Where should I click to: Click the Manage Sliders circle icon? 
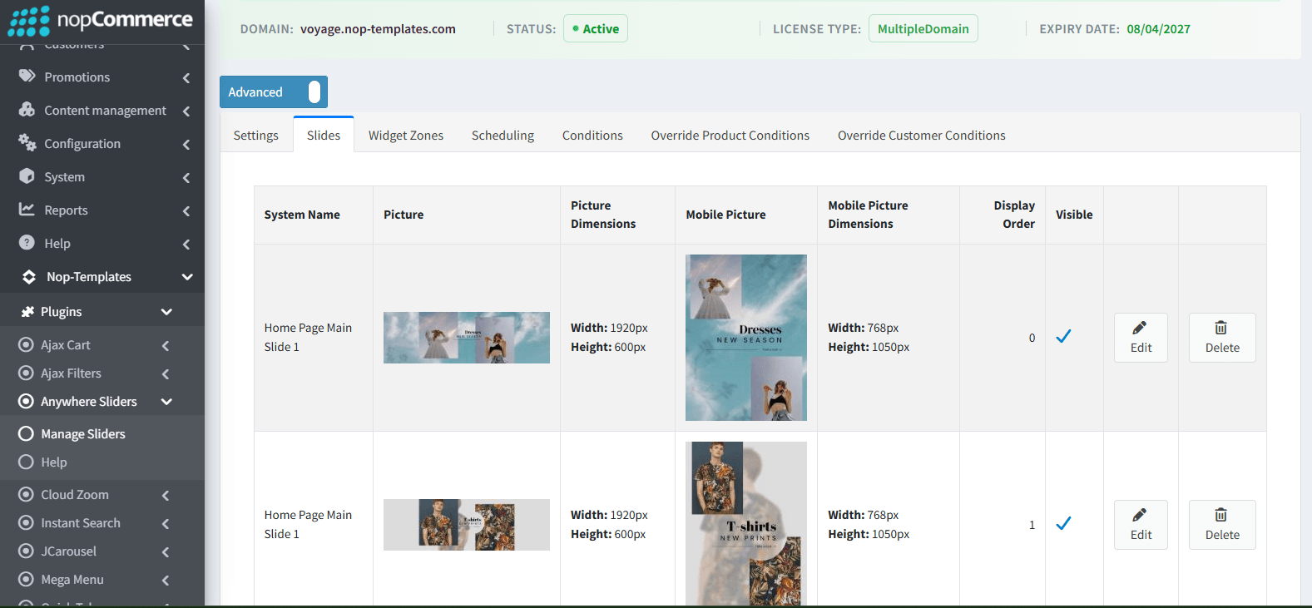click(x=26, y=433)
